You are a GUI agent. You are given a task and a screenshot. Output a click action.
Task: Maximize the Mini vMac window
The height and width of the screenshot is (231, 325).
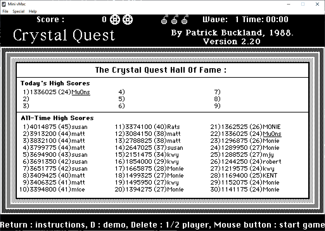(303, 4)
